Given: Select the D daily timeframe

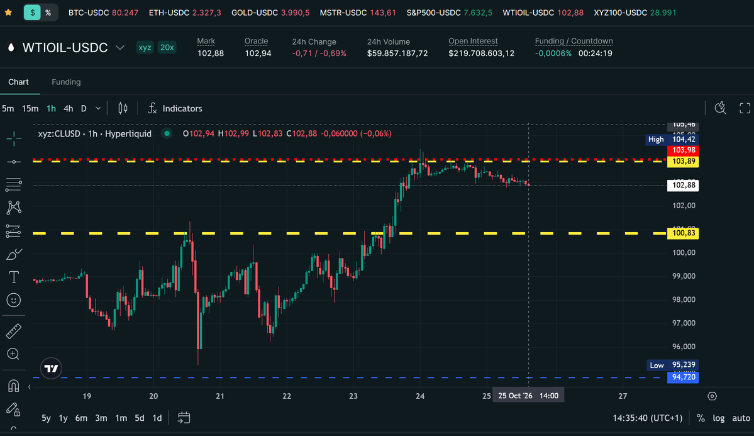Looking at the screenshot, I should point(84,108).
